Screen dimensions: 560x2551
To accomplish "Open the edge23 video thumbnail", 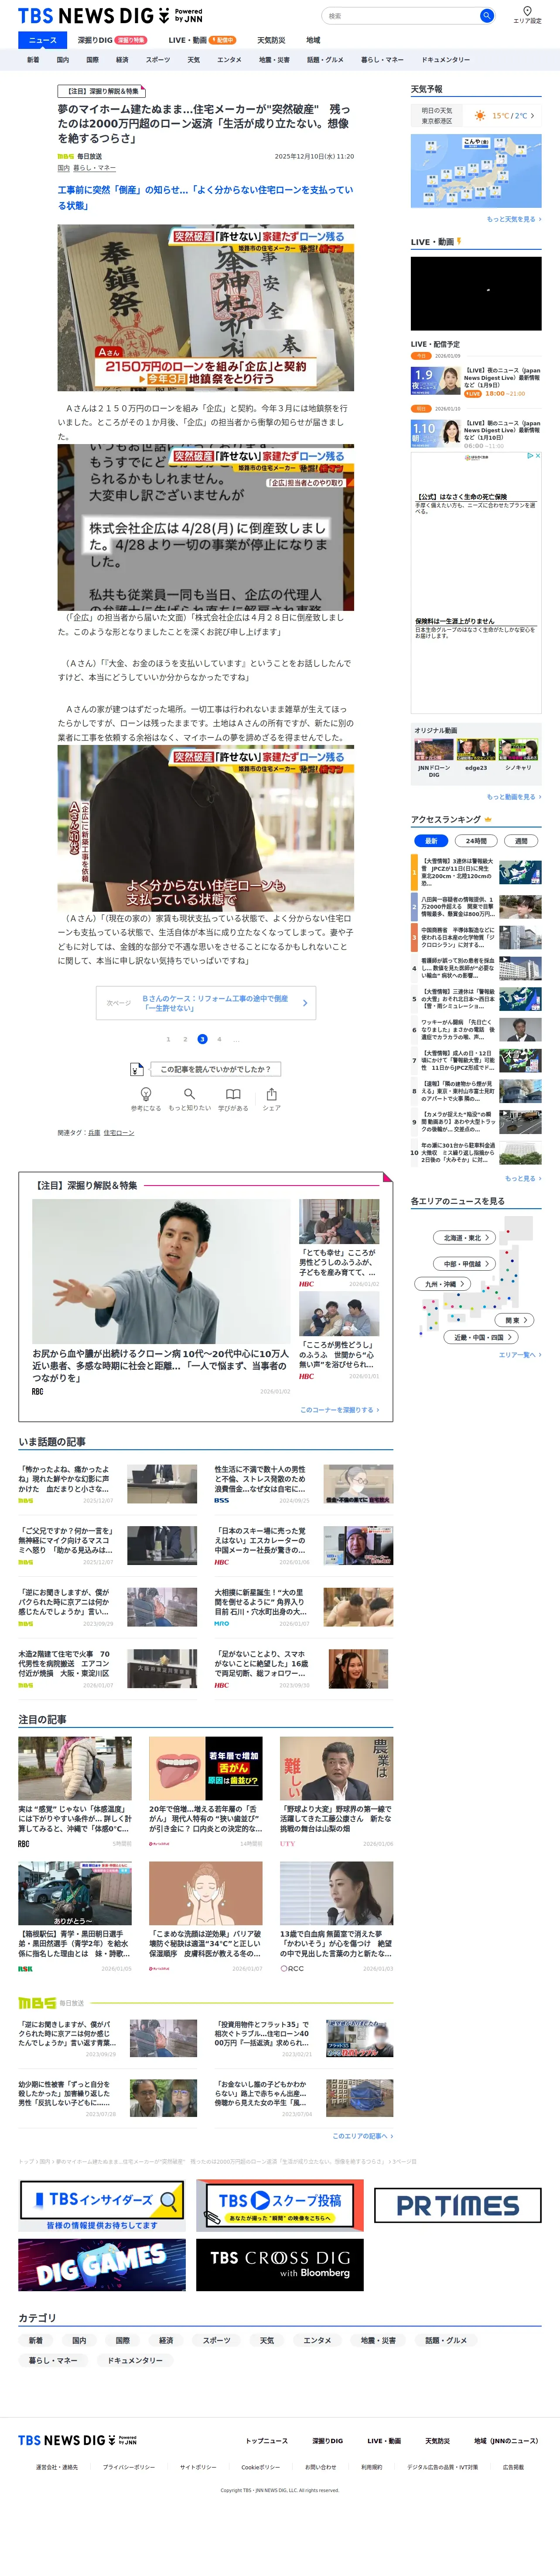I will 476,750.
